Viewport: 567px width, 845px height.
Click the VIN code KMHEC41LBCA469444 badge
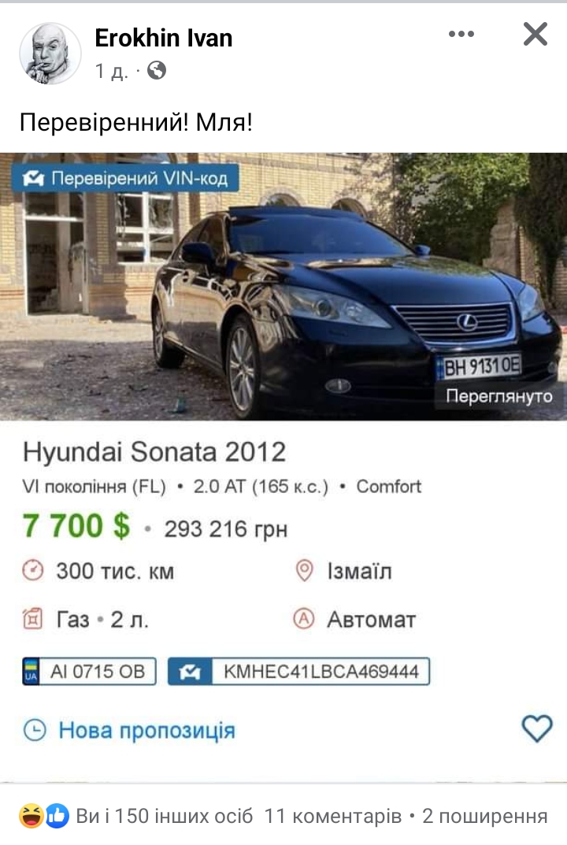298,671
